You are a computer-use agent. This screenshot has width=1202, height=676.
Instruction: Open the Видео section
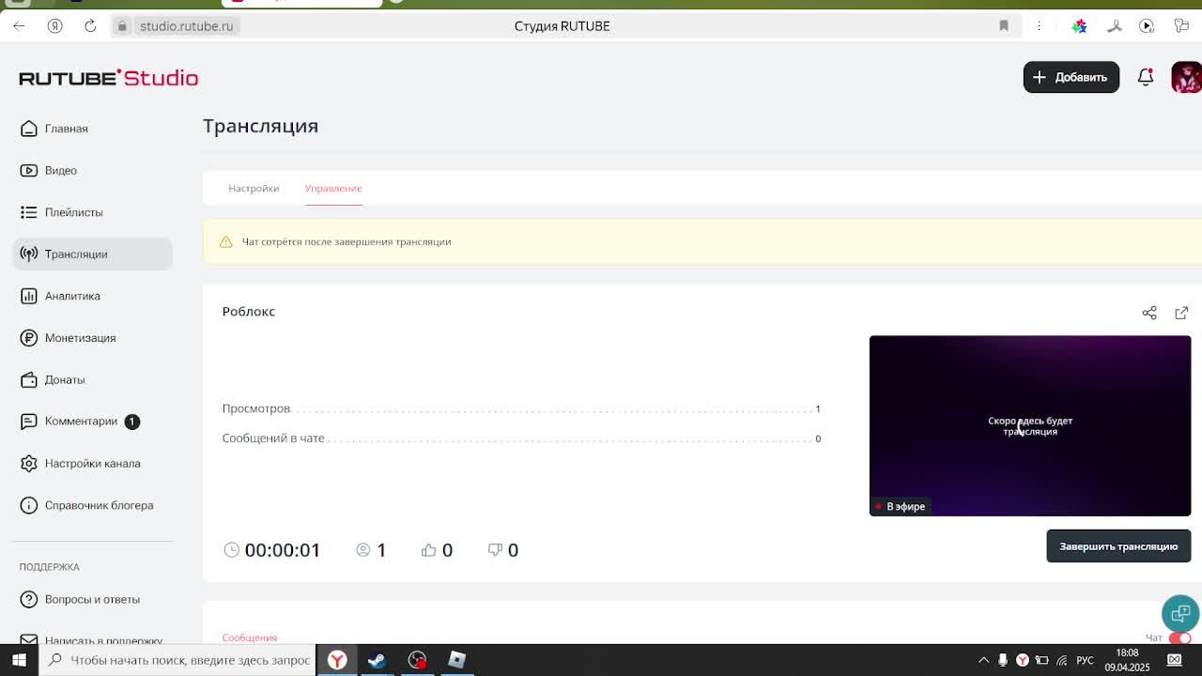pyautogui.click(x=60, y=170)
